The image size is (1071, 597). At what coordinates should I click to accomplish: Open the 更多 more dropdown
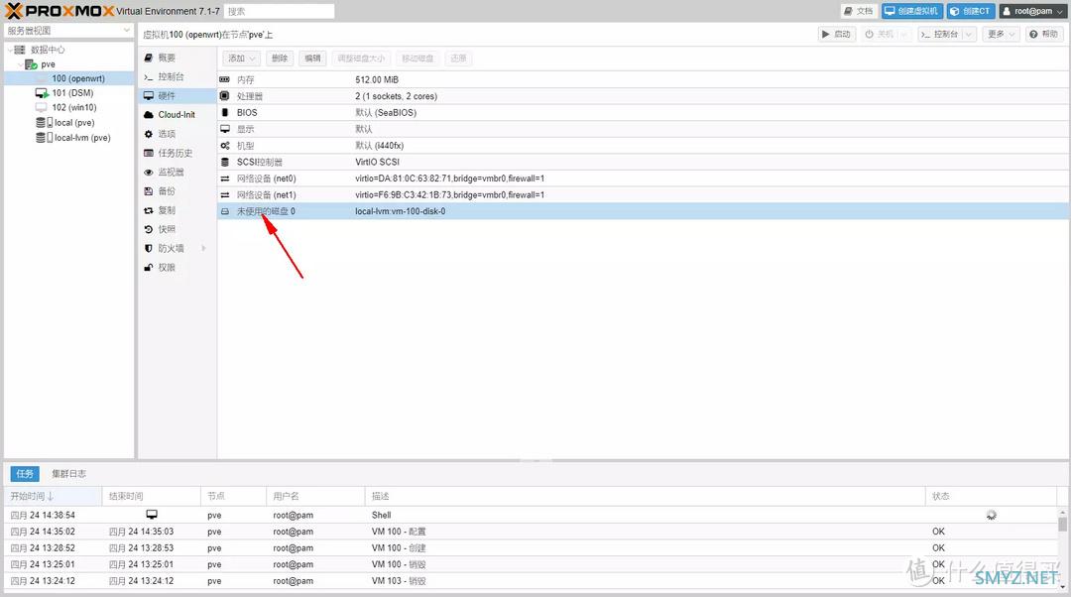(x=1002, y=34)
